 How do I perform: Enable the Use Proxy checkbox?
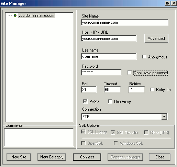[110, 101]
